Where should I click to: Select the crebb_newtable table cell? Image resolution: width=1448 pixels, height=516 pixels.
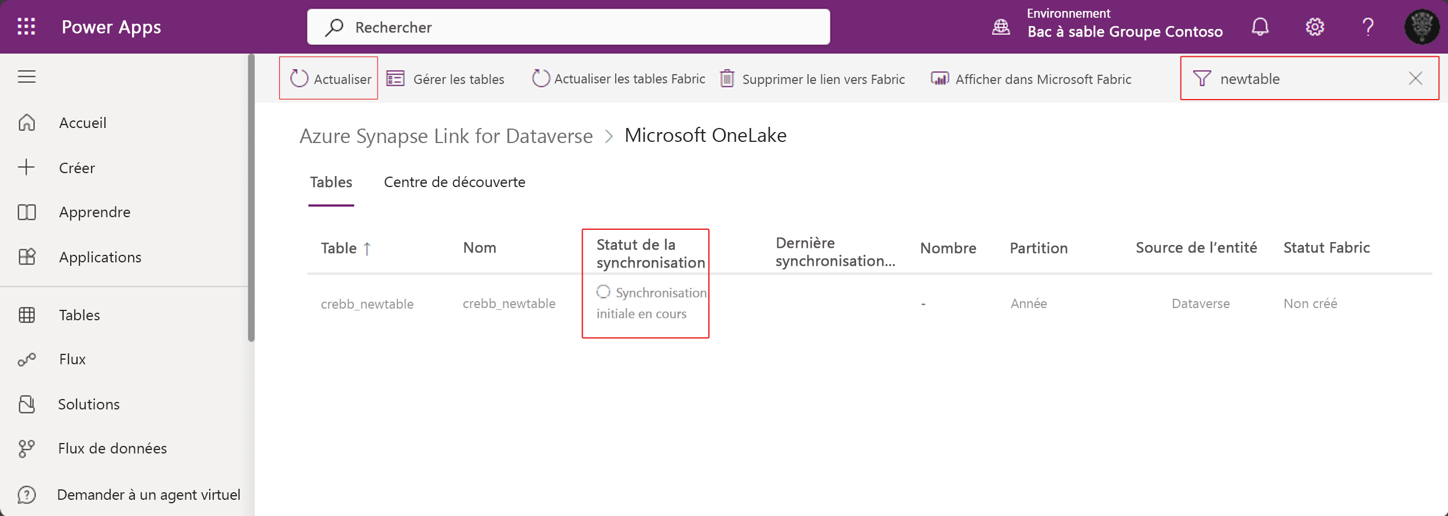click(x=367, y=304)
